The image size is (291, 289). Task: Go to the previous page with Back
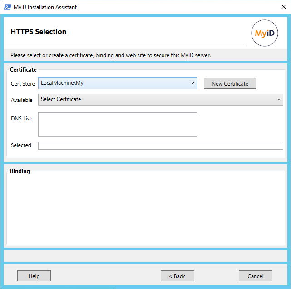tap(177, 276)
